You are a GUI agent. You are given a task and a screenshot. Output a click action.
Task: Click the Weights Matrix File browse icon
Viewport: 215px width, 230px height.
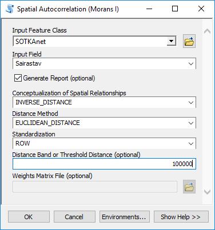(x=189, y=187)
